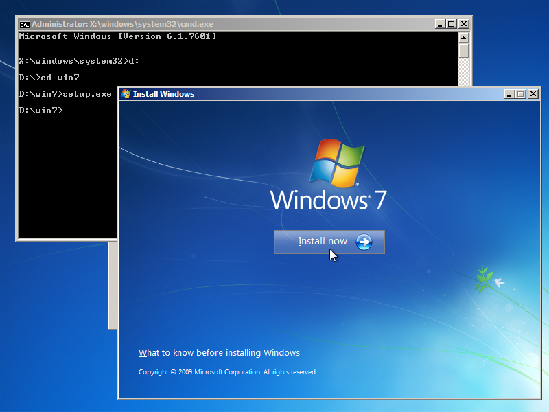This screenshot has height=412, width=549.
Task: Maximize the Install Windows dialog
Action: pyautogui.click(x=520, y=94)
